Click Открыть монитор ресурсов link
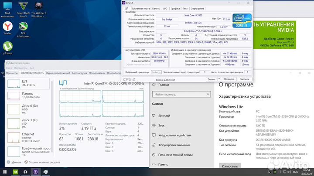 click(x=44, y=162)
